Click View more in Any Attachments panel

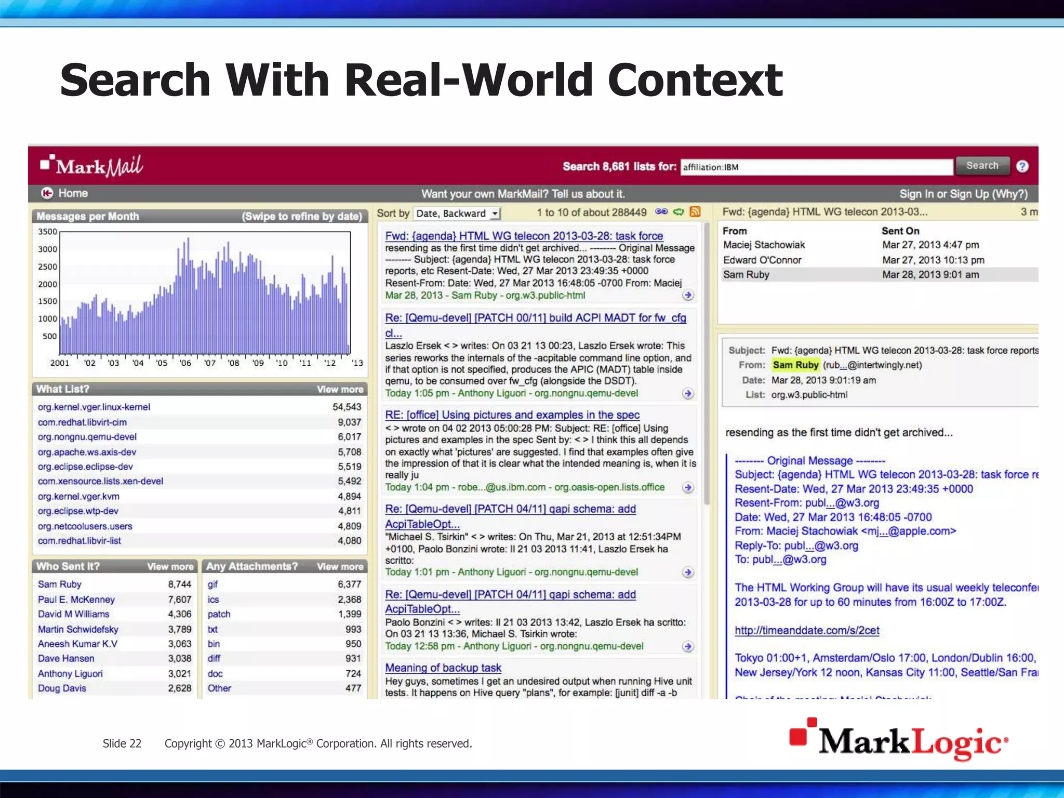pos(340,567)
